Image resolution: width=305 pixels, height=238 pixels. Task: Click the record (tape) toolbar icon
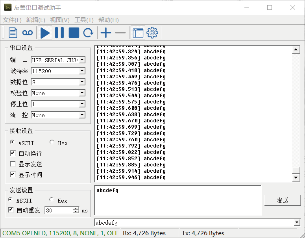pos(28,33)
